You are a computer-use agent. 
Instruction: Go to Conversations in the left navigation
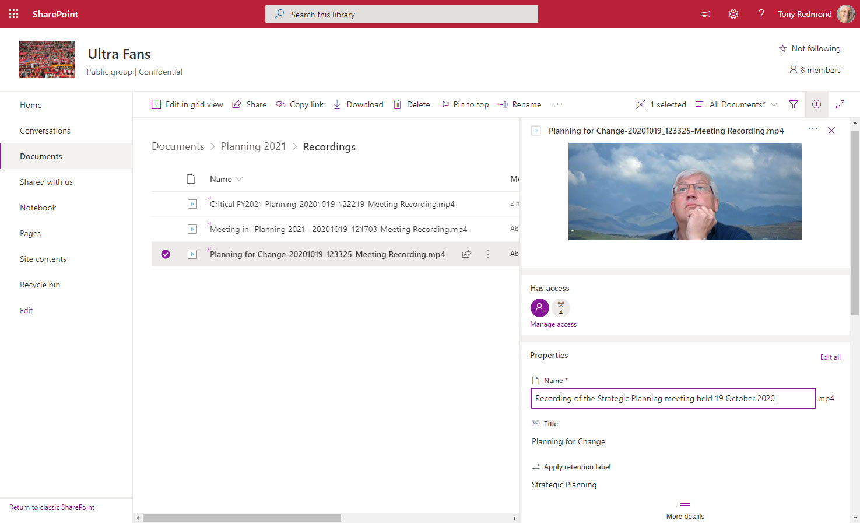[x=45, y=131]
